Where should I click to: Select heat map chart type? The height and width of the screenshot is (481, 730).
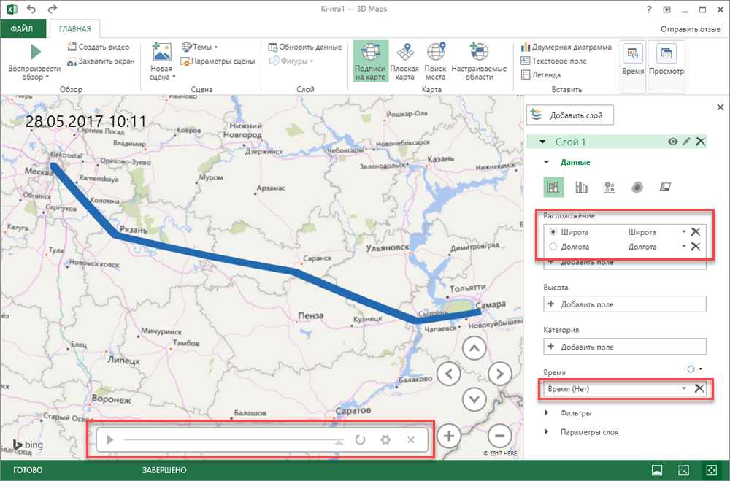(637, 187)
